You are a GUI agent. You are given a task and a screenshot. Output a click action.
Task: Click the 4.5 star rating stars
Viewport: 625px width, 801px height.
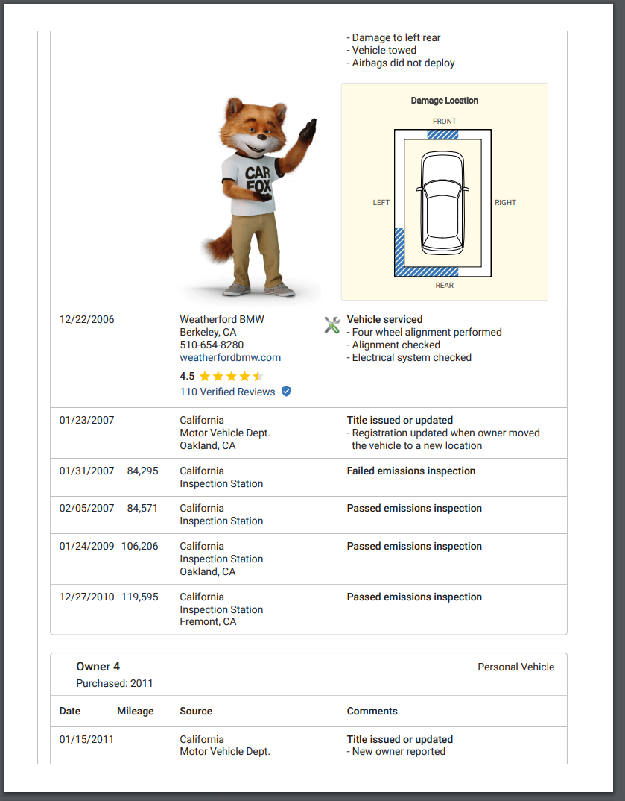(x=232, y=377)
